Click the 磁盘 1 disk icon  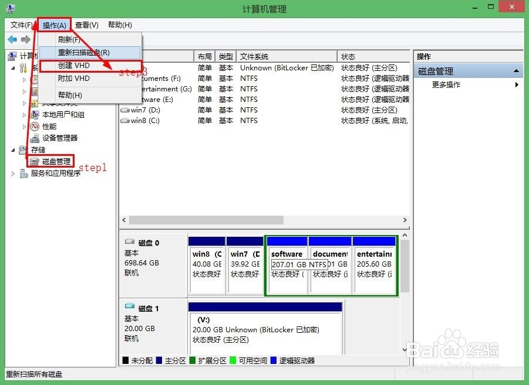point(130,307)
